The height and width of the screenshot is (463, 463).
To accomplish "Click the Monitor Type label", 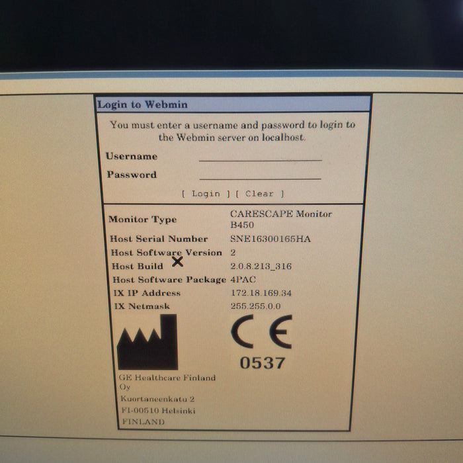I will coord(142,220).
